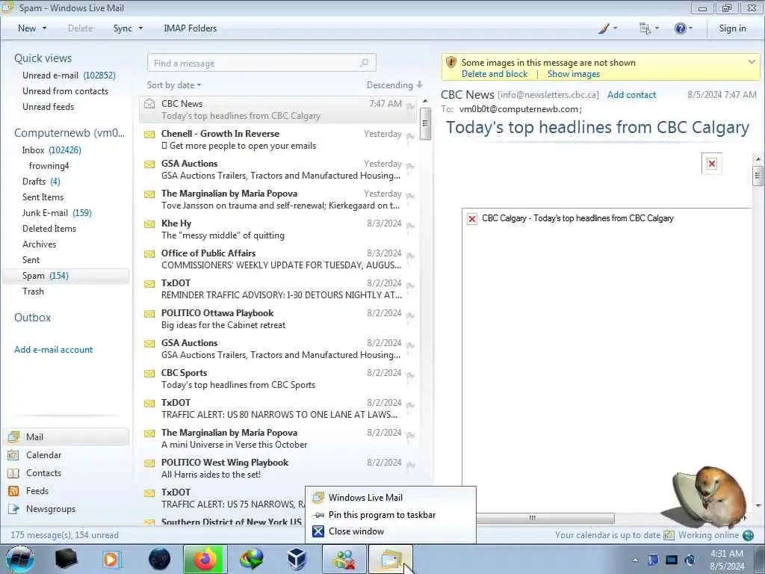Open the Outbox folder
The width and height of the screenshot is (765, 574).
(x=33, y=317)
